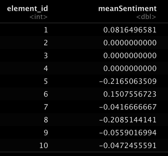Viewport: 168px width, 156px height.
Task: Select element_id 5 cell
Action: coord(46,81)
